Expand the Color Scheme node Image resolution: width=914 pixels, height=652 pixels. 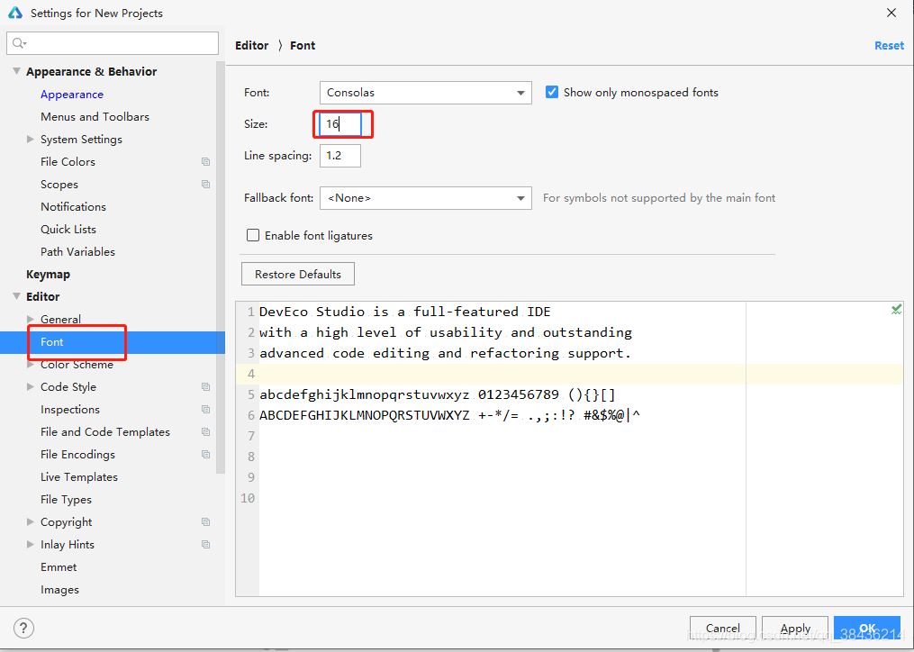[31, 365]
